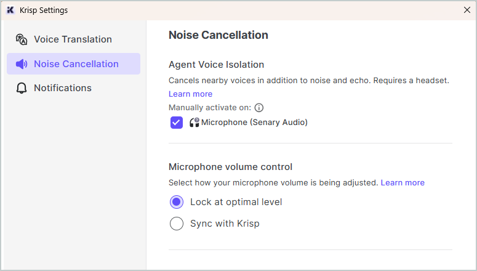This screenshot has width=477, height=271.
Task: Click the Noise Cancellation speaker icon
Action: click(x=22, y=64)
